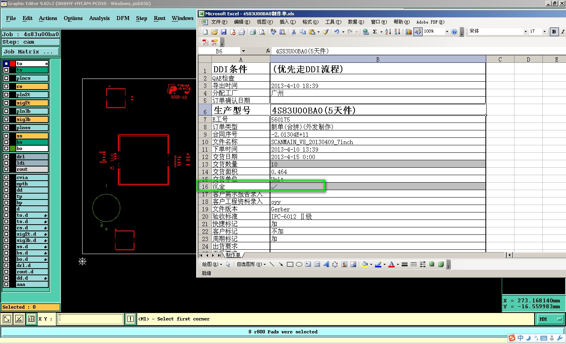The height and width of the screenshot is (344, 566).
Task: Open the font name dropdown
Action: pos(526,32)
